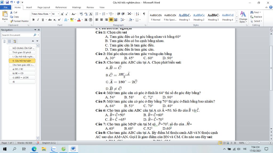Expand the Styles gallery list
Screen dimensions: 273x153
pyautogui.click(x=237, y=21)
